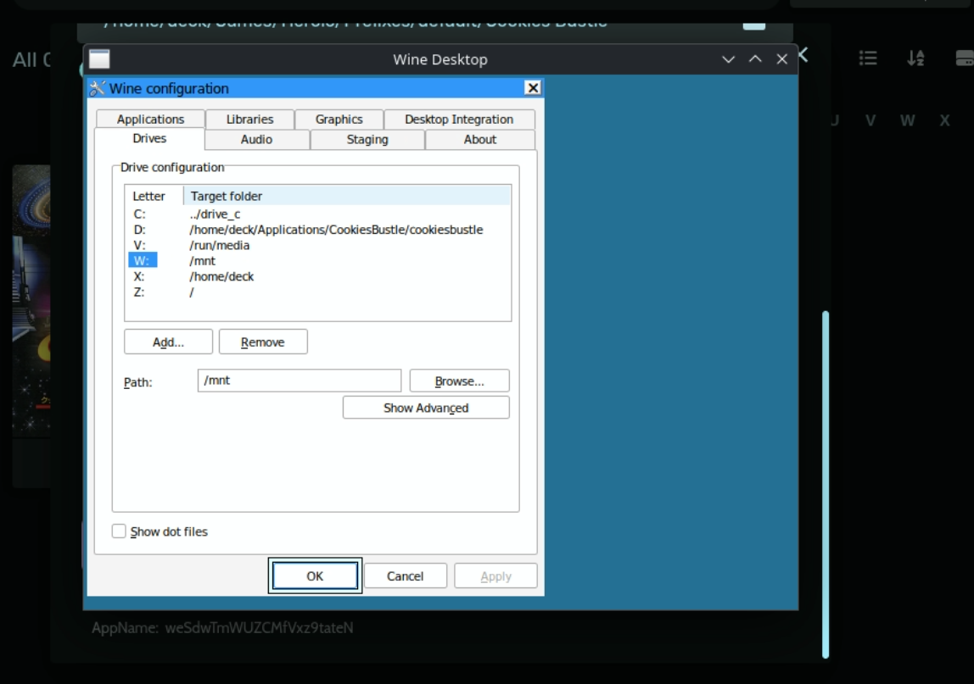Maximize the Wine Desktop window
The image size is (974, 684).
coord(755,59)
